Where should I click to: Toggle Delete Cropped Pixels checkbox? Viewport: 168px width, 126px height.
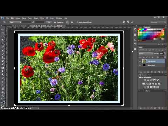point(77,22)
